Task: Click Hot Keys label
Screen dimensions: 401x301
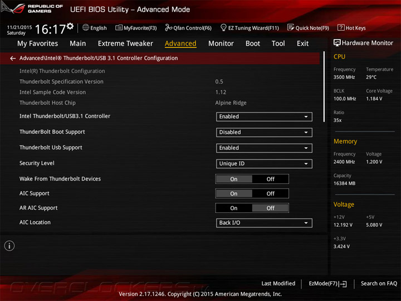Action: point(356,28)
